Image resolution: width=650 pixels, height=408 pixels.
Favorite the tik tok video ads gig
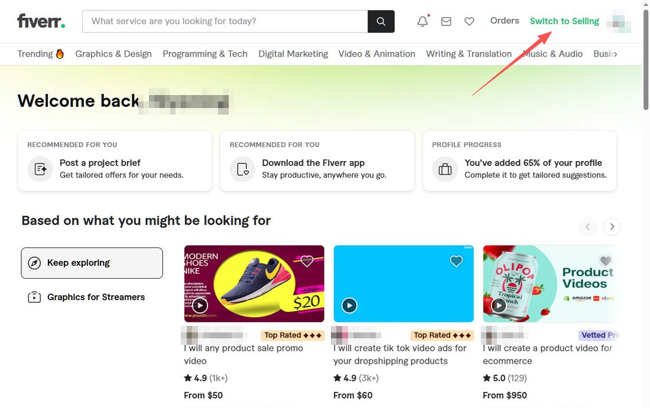[456, 261]
